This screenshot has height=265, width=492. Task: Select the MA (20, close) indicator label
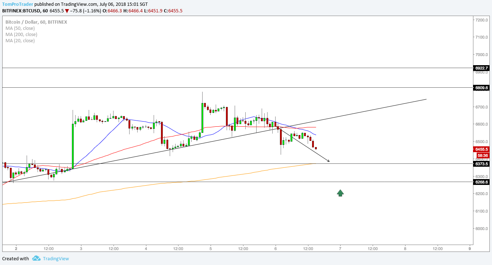(x=20, y=41)
